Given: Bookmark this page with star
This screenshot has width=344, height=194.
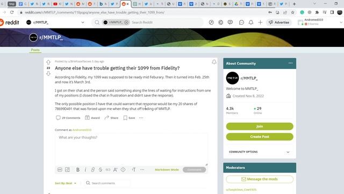Looking at the screenshot, I should pyautogui.click(x=292, y=12).
